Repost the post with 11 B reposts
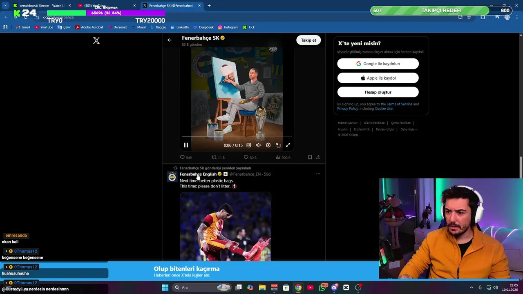 coord(218,157)
